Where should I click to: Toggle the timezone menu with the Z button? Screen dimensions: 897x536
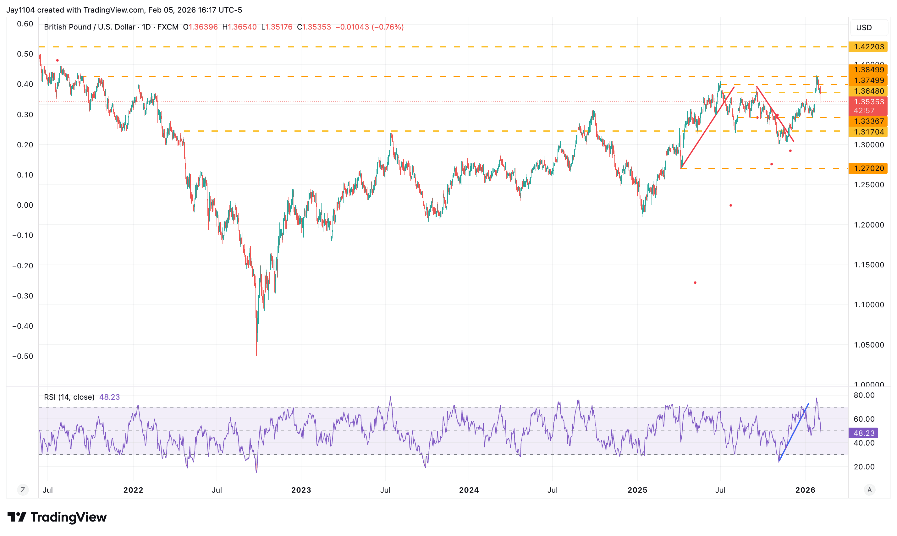pyautogui.click(x=23, y=490)
